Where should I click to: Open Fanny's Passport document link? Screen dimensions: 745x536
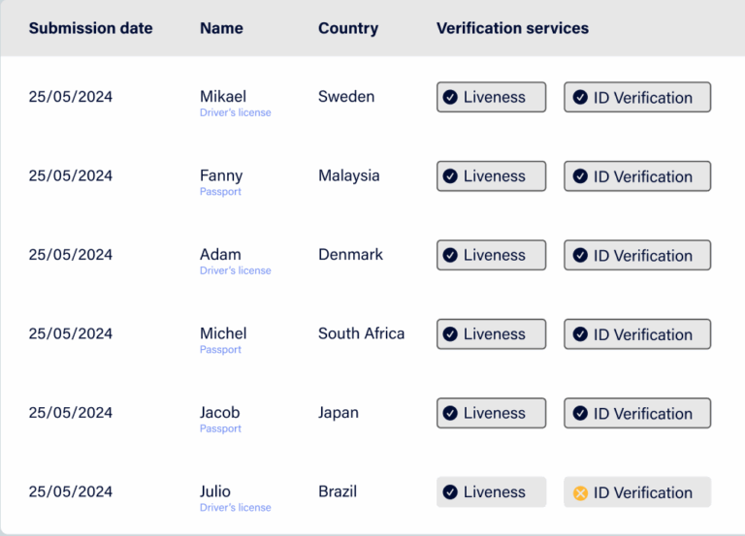coord(220,192)
